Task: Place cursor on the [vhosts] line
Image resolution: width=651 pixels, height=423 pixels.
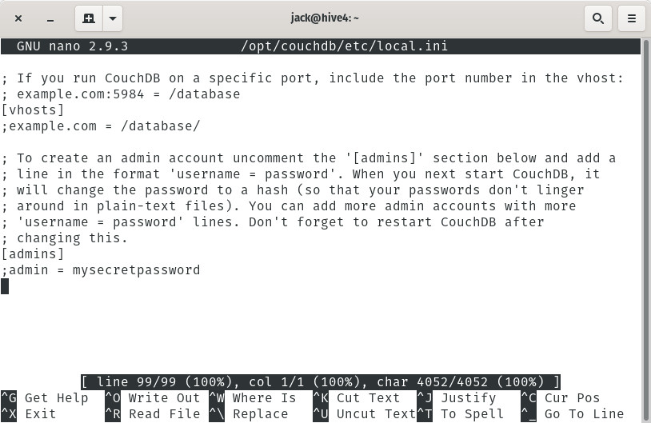Action: (x=33, y=110)
